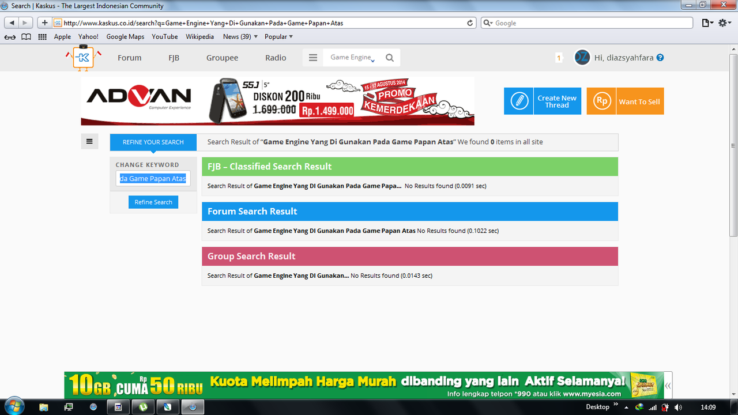
Task: Open the Forum menu item
Action: click(130, 58)
